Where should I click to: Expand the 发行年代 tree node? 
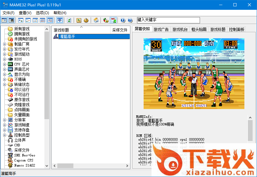point(5,49)
